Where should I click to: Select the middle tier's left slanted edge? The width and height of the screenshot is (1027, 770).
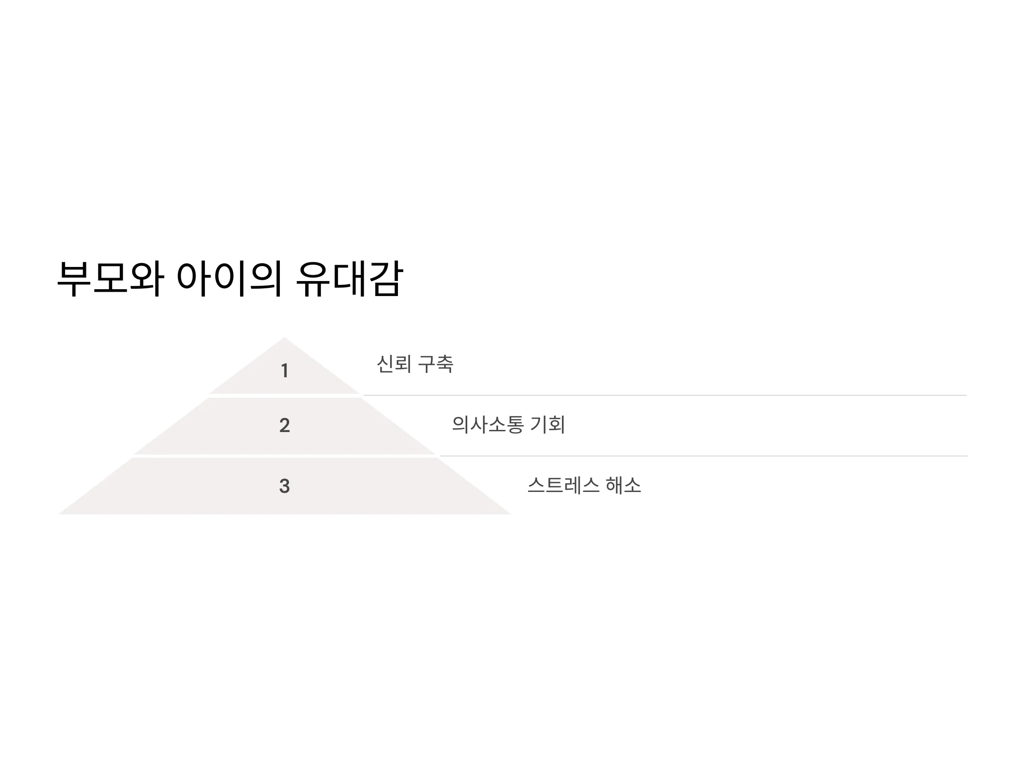click(x=171, y=426)
